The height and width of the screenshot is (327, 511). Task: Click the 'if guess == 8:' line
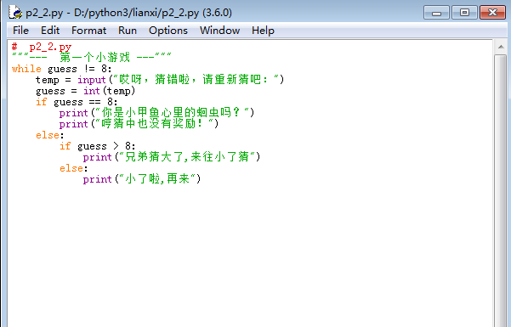pos(77,102)
